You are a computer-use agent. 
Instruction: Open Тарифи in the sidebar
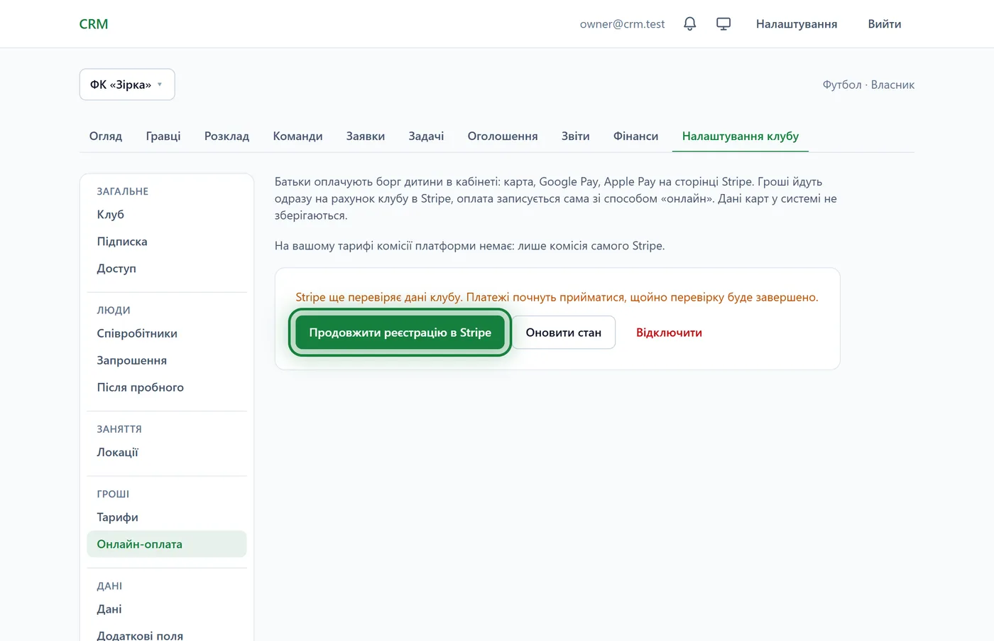click(167, 517)
